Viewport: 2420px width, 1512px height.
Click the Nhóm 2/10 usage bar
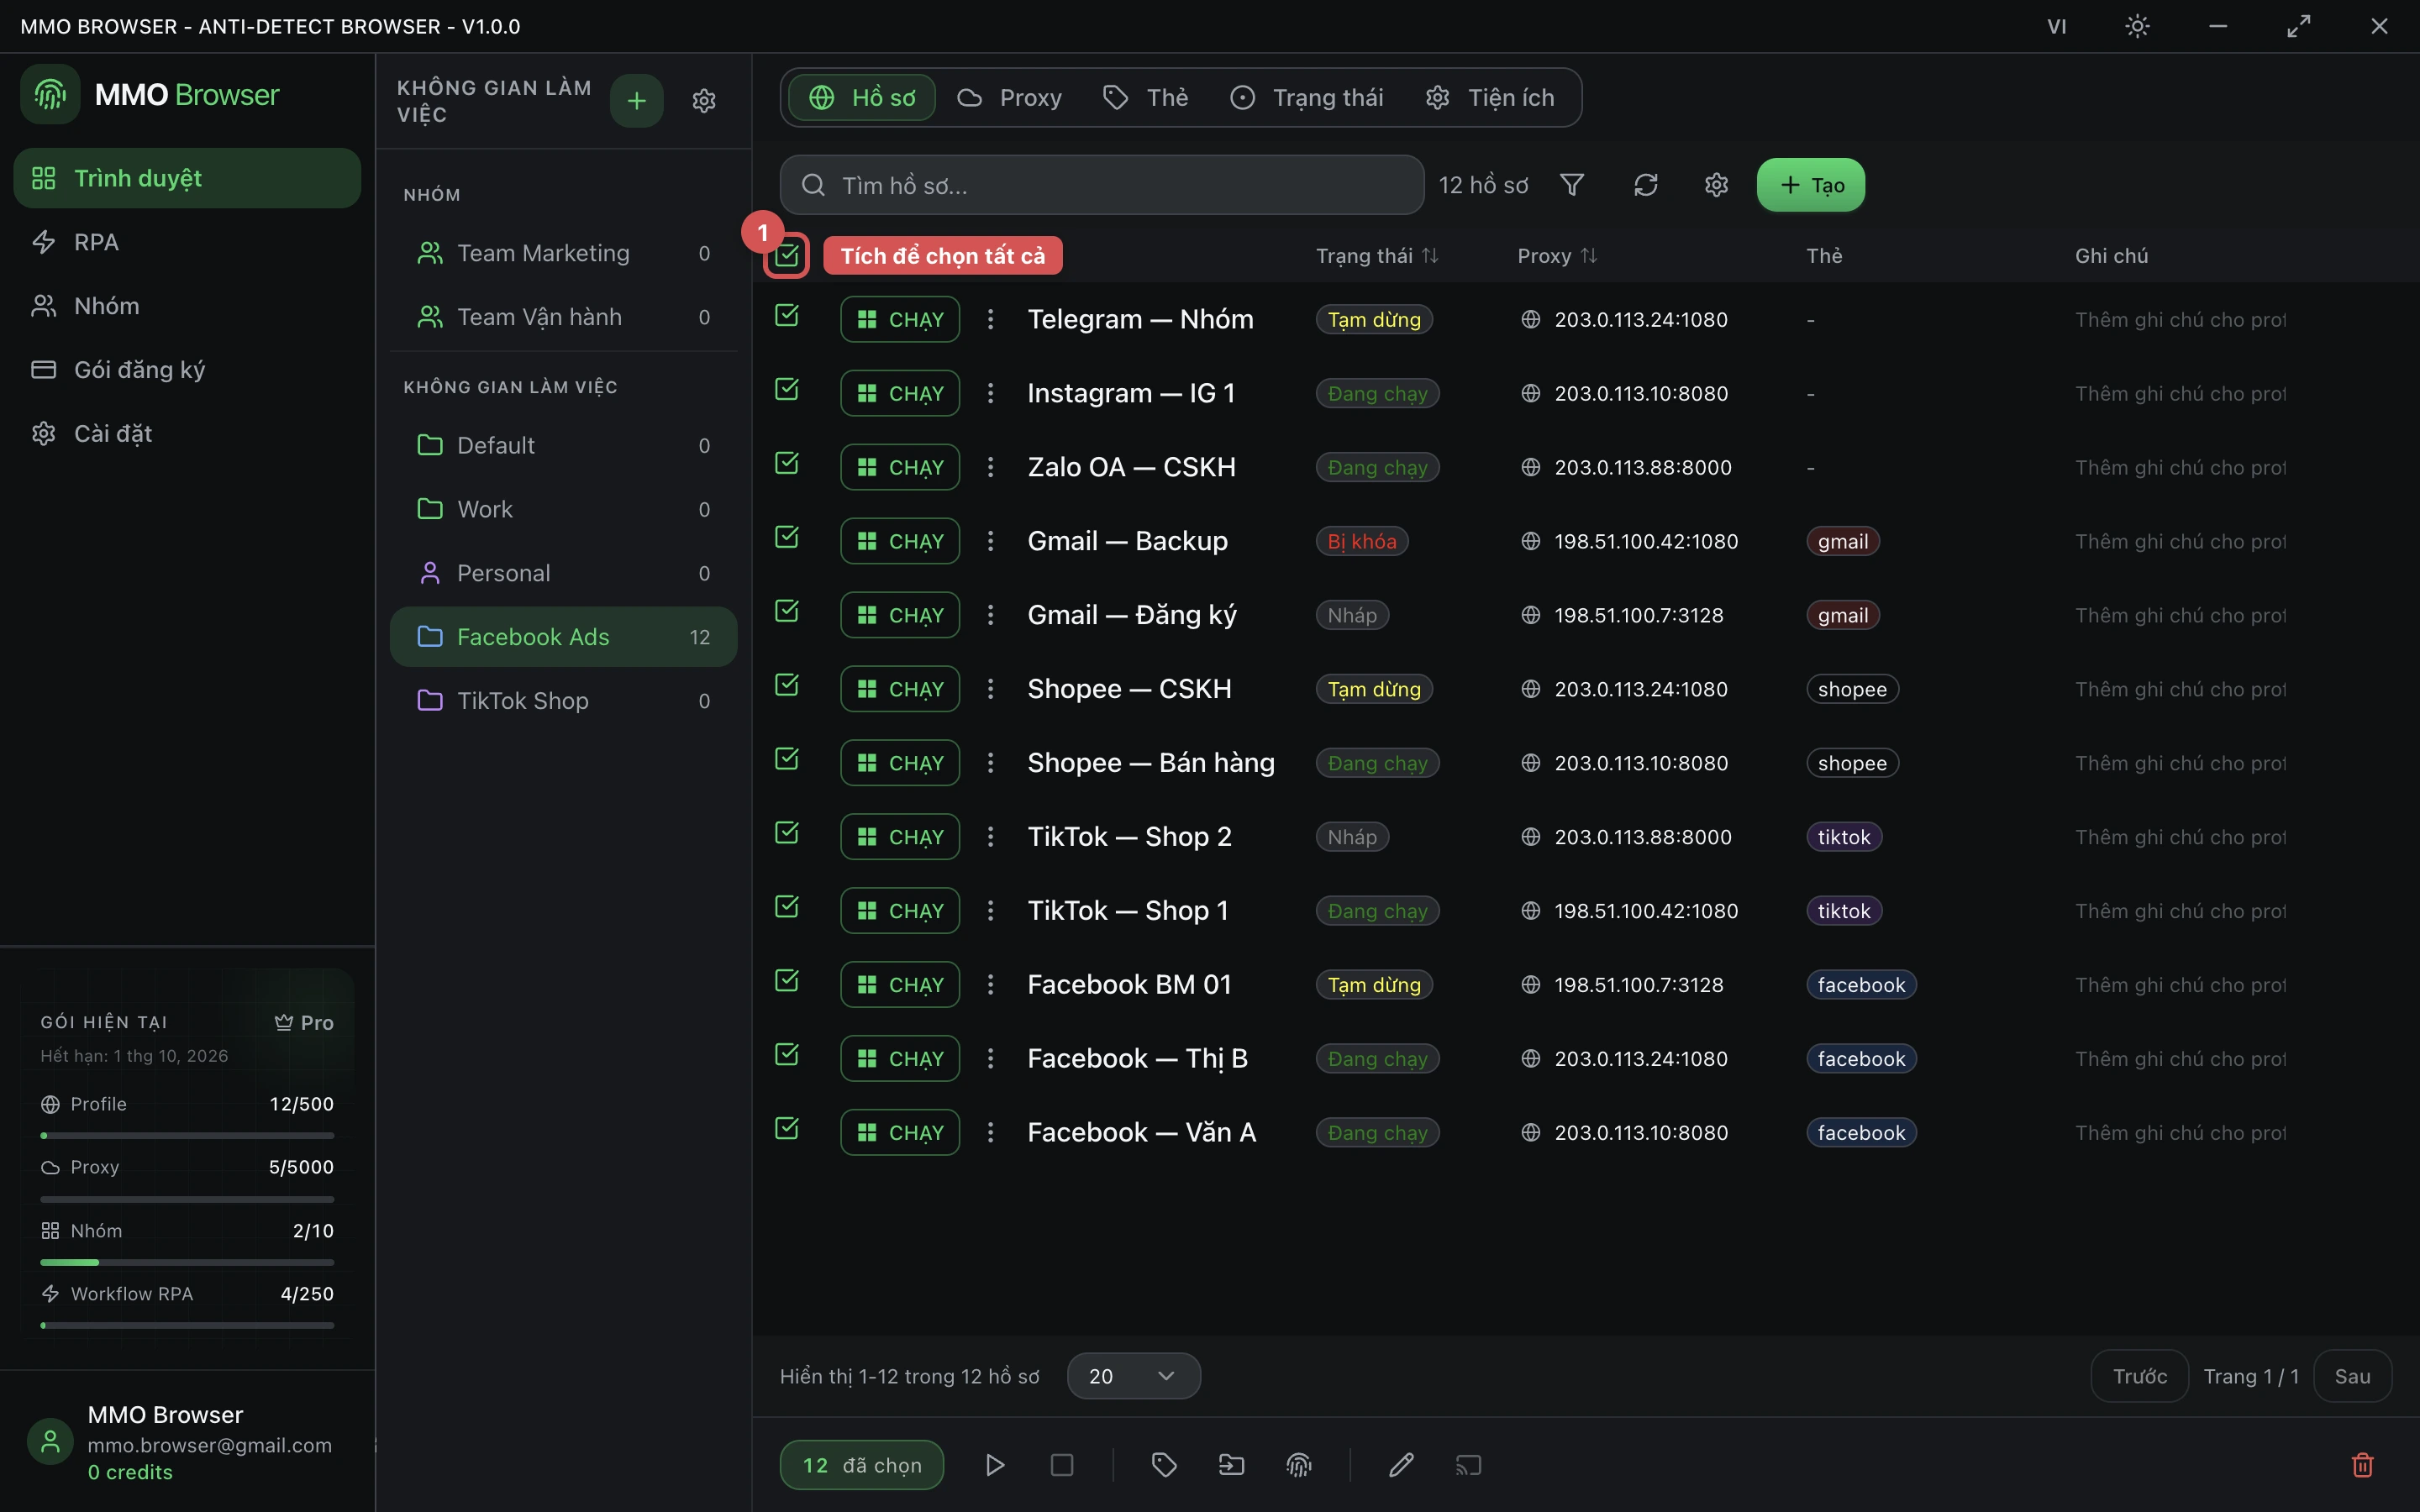pyautogui.click(x=187, y=1262)
